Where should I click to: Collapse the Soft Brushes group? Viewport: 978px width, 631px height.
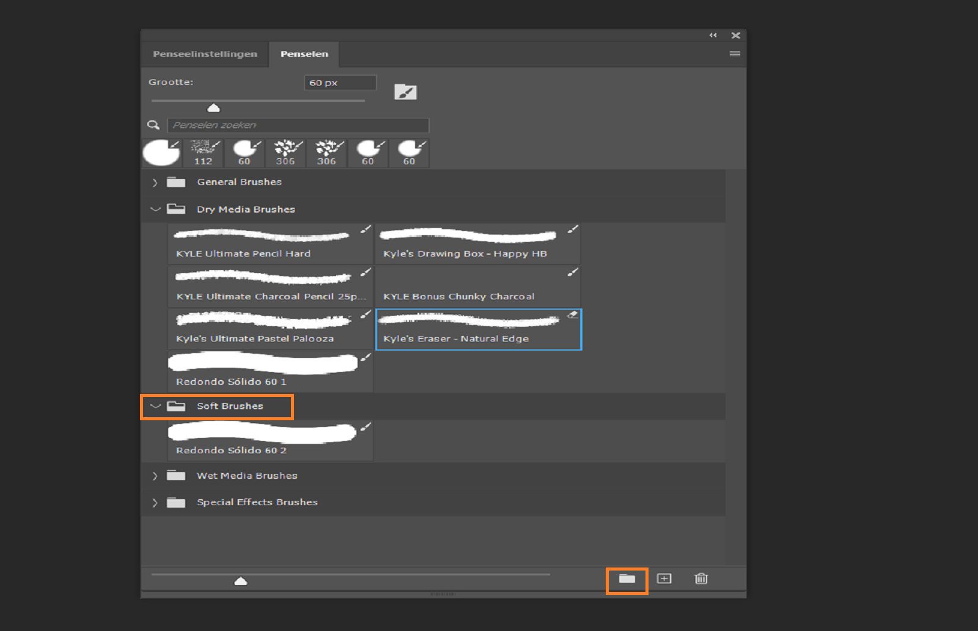[155, 406]
